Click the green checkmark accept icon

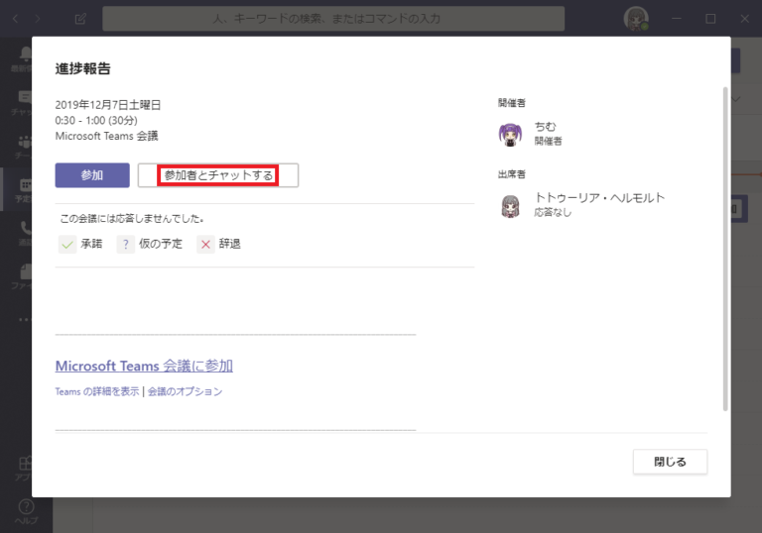(x=67, y=244)
